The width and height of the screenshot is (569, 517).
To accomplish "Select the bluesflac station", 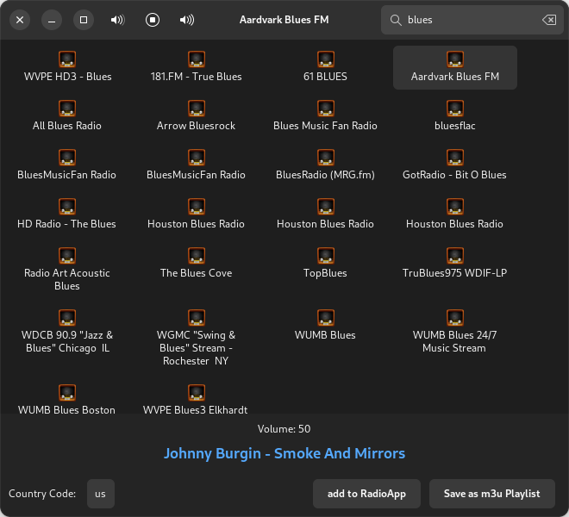I will pyautogui.click(x=455, y=116).
